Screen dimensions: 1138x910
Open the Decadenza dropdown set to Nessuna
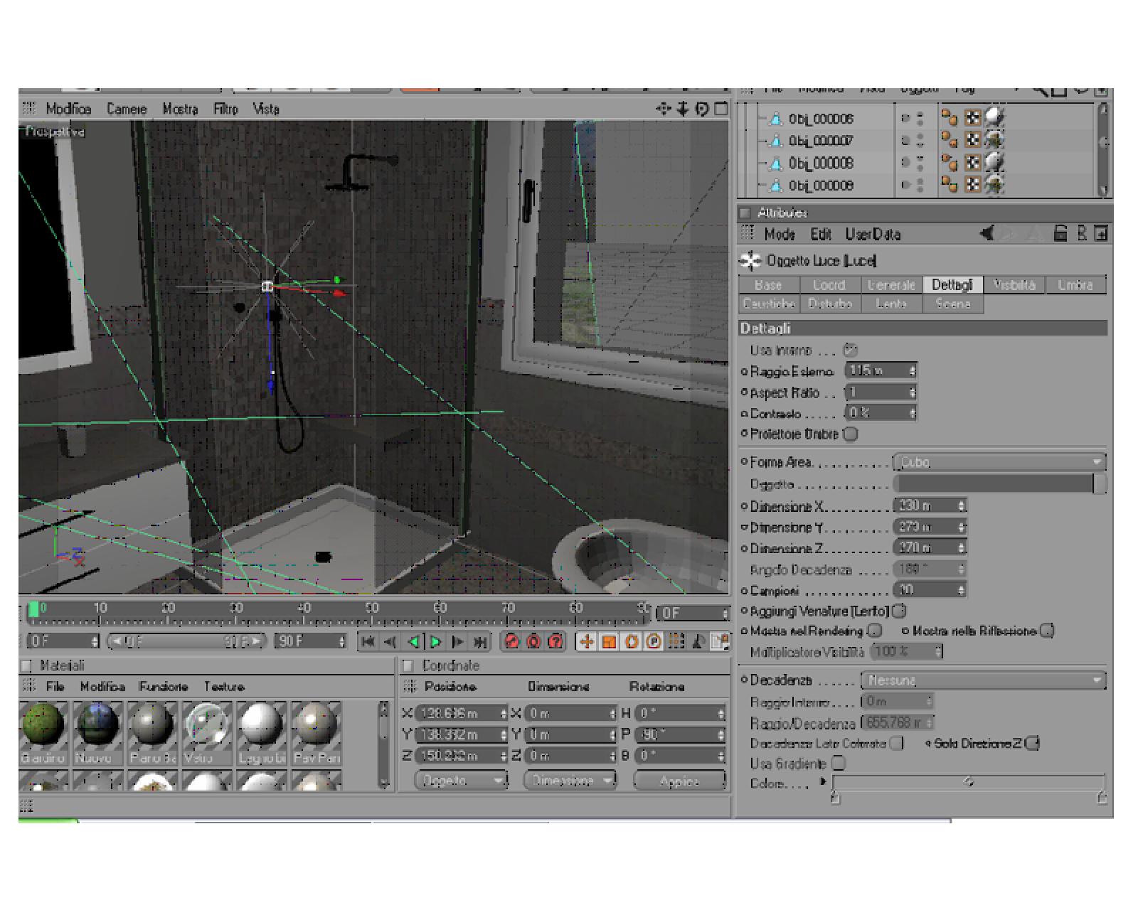tap(984, 680)
